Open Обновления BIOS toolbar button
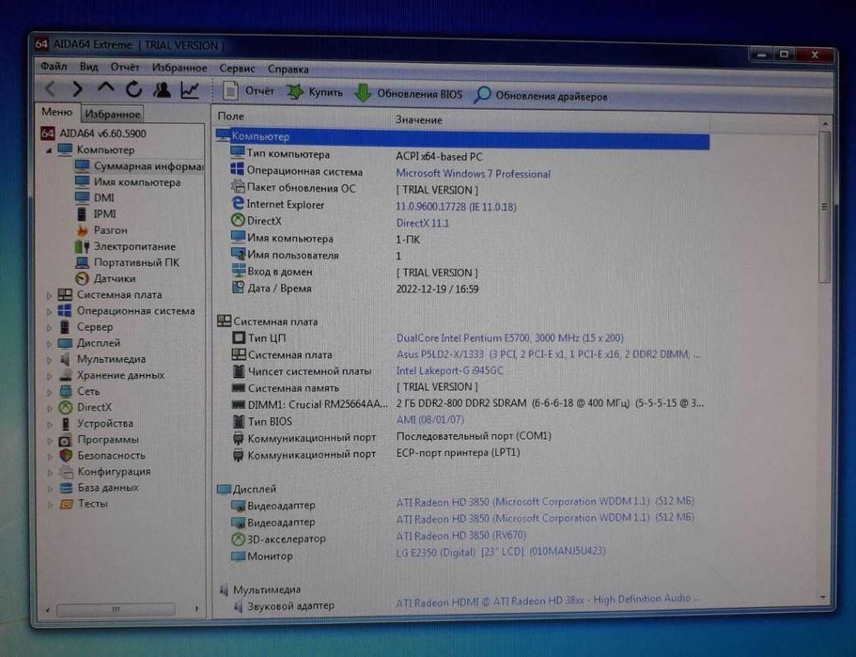The width and height of the screenshot is (856, 657). (409, 93)
